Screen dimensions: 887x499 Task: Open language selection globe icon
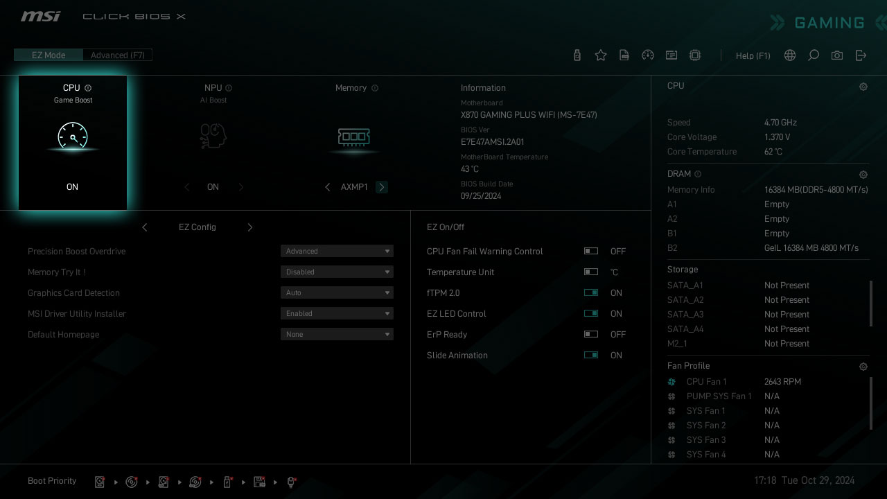(x=790, y=55)
